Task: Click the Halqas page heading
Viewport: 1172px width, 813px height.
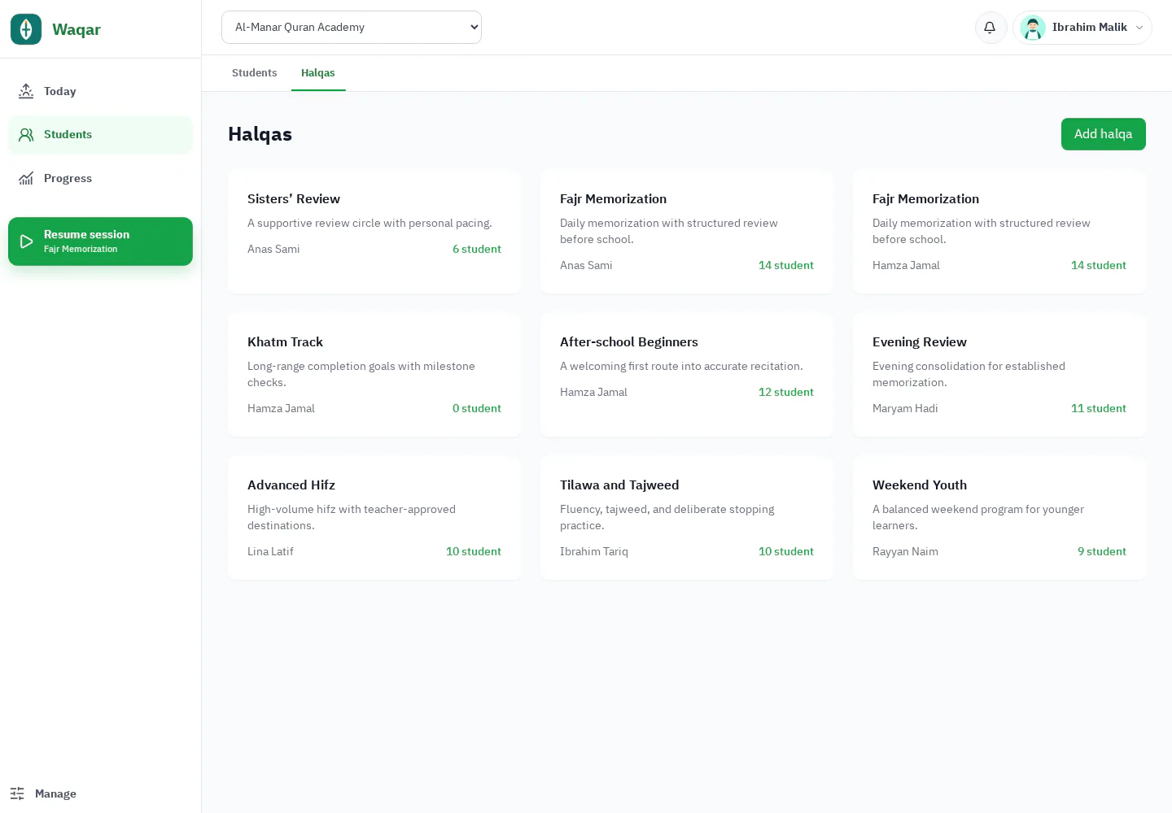Action: 260,134
